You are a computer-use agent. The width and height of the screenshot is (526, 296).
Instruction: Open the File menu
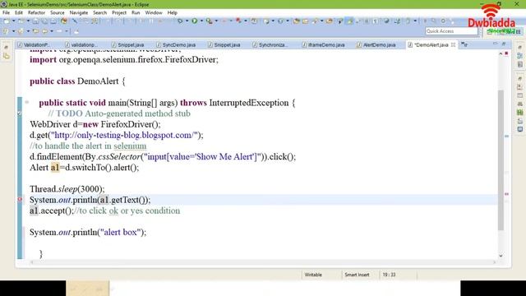(6, 13)
